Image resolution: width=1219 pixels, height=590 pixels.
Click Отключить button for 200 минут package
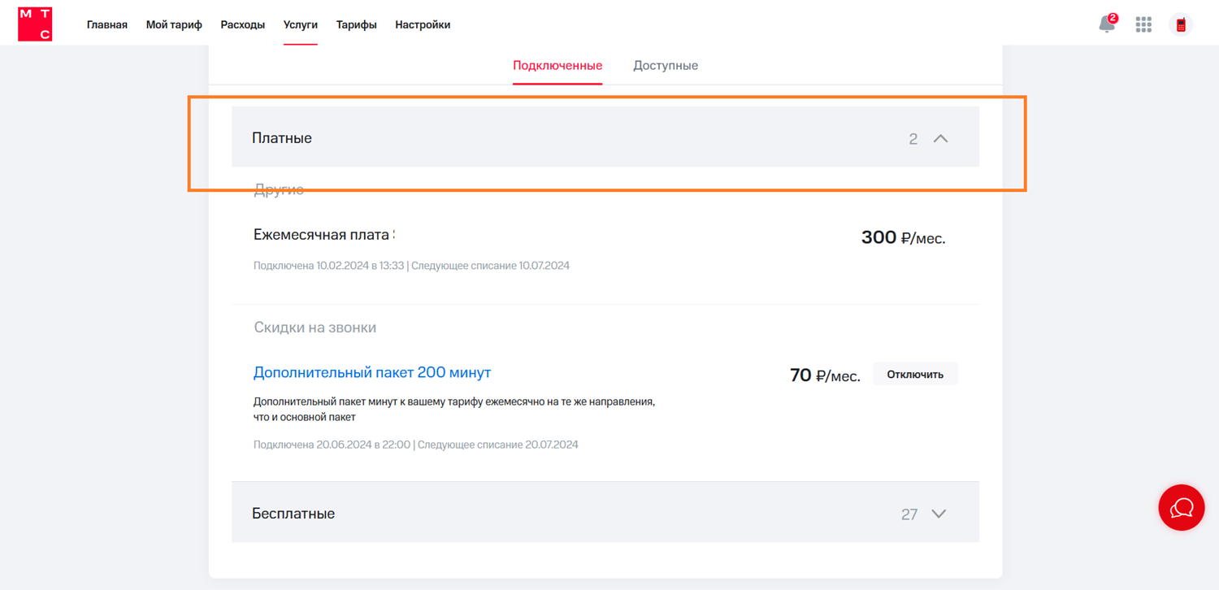pos(915,374)
